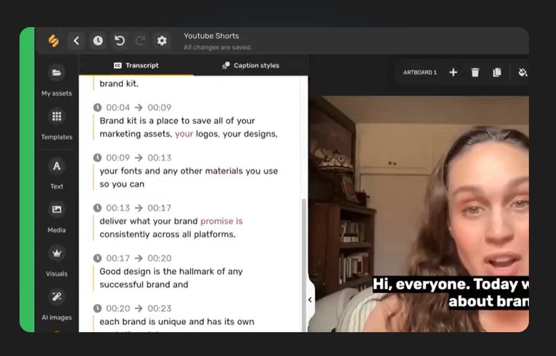The image size is (556, 356).
Task: Click the project title Youtube Shorts
Action: tap(211, 36)
